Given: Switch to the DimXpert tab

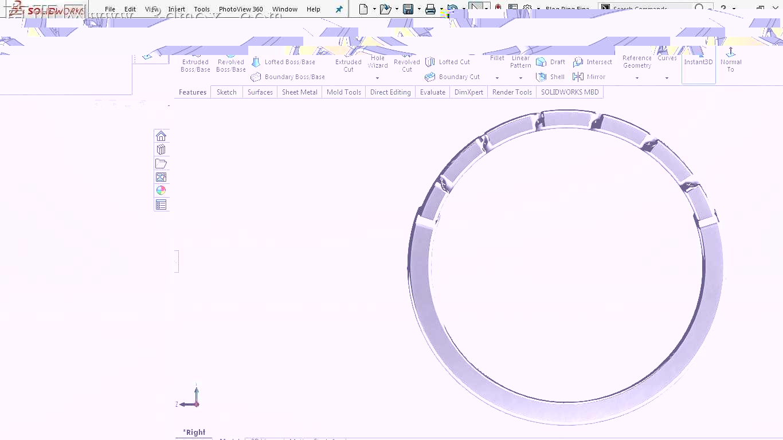Looking at the screenshot, I should (x=469, y=92).
